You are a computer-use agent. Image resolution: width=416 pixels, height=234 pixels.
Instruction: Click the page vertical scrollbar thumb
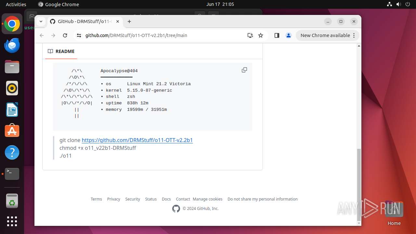pyautogui.click(x=359, y=185)
